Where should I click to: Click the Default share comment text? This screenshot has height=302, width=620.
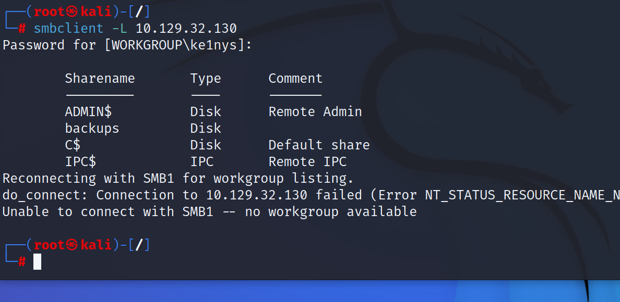319,145
